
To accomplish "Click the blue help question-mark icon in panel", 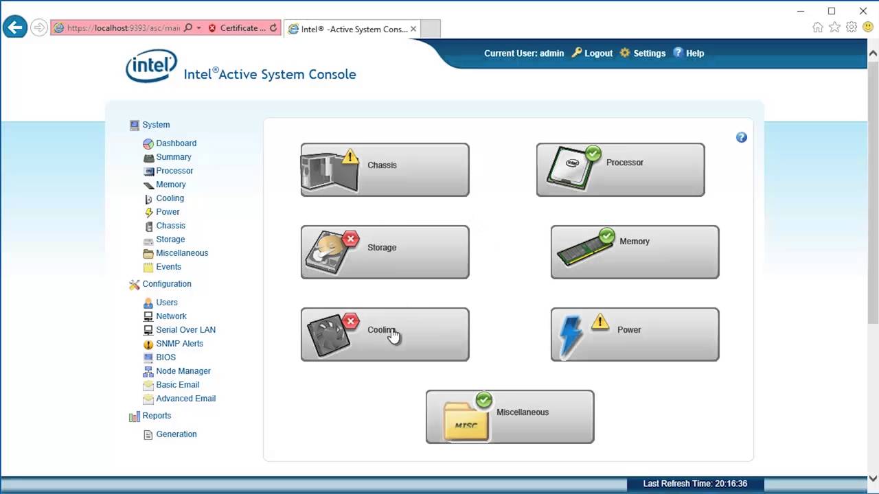I will [742, 137].
